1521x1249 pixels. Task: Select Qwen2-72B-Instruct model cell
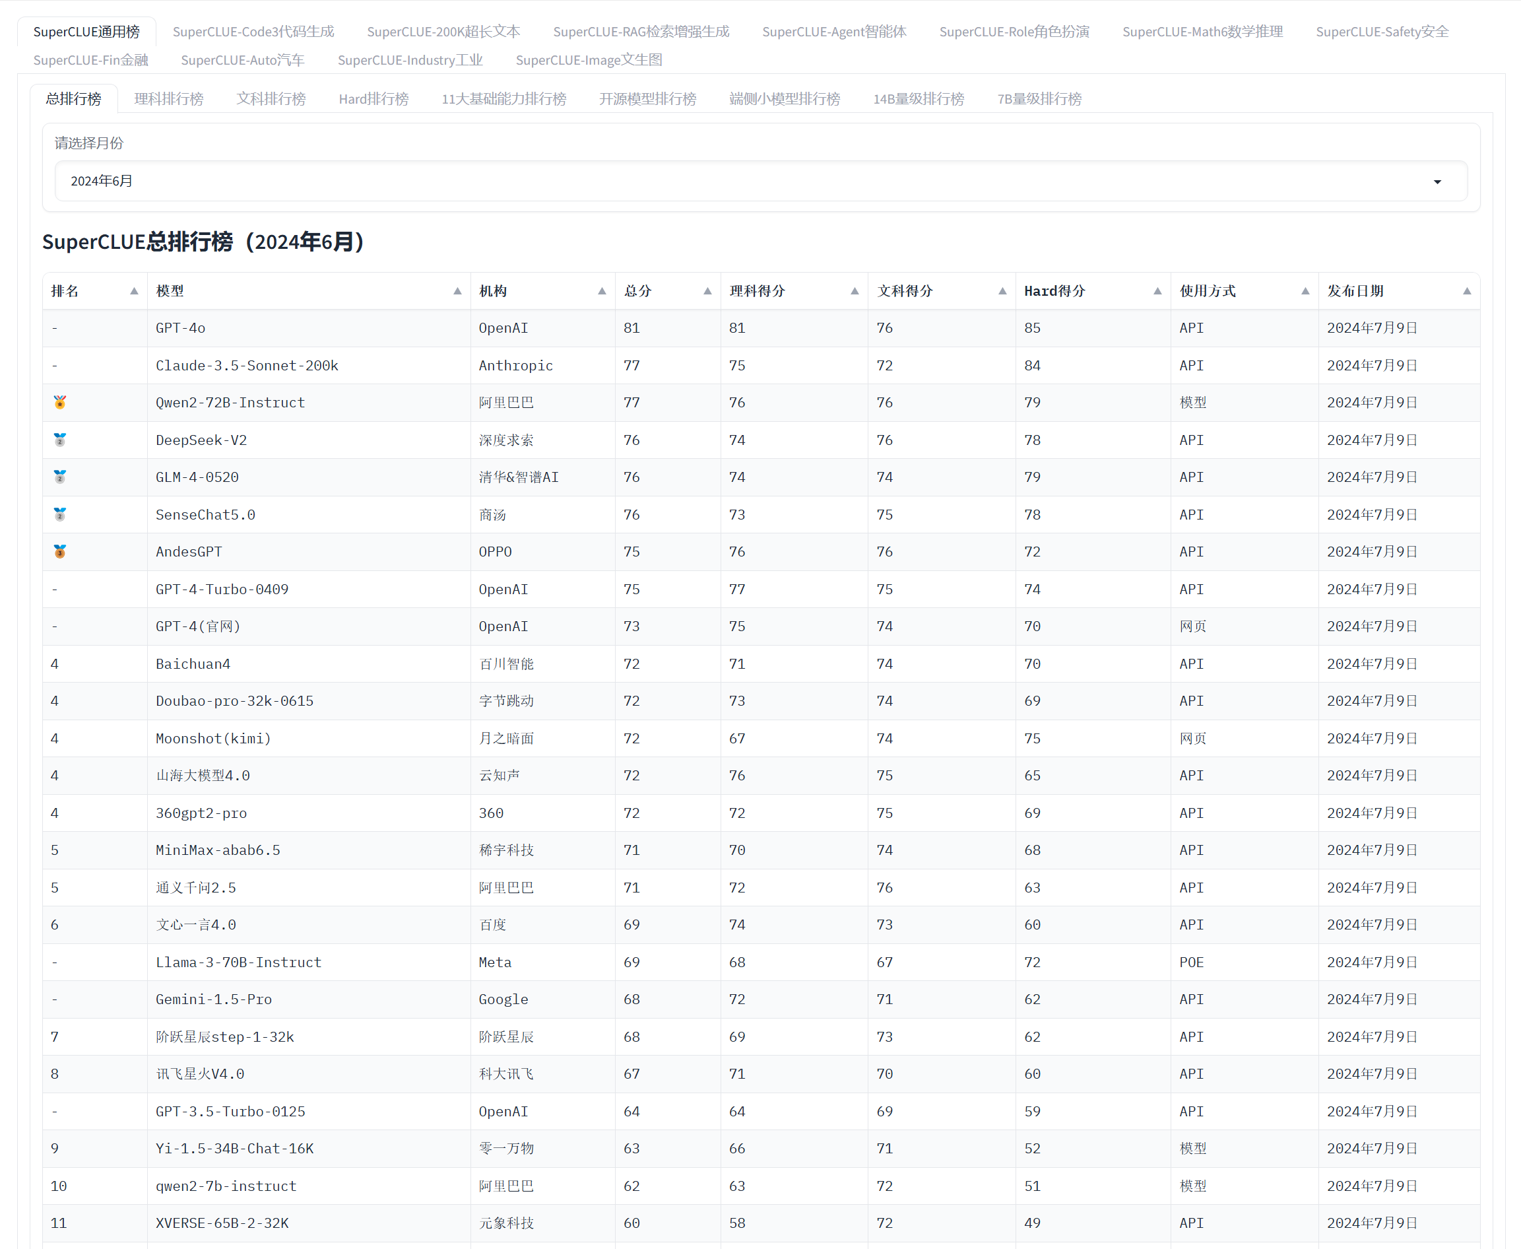click(309, 403)
